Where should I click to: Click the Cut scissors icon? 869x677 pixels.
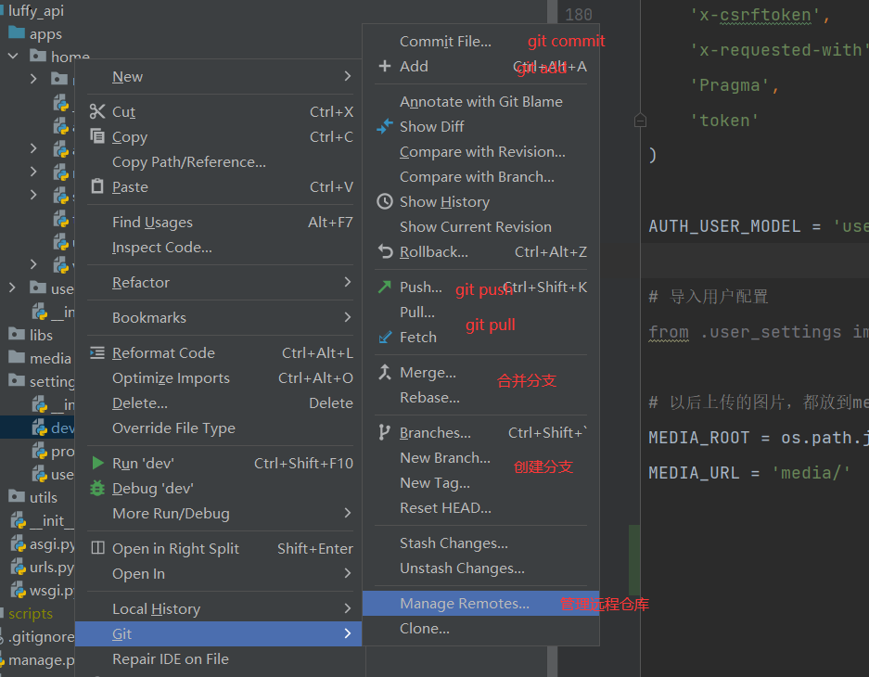pos(97,111)
